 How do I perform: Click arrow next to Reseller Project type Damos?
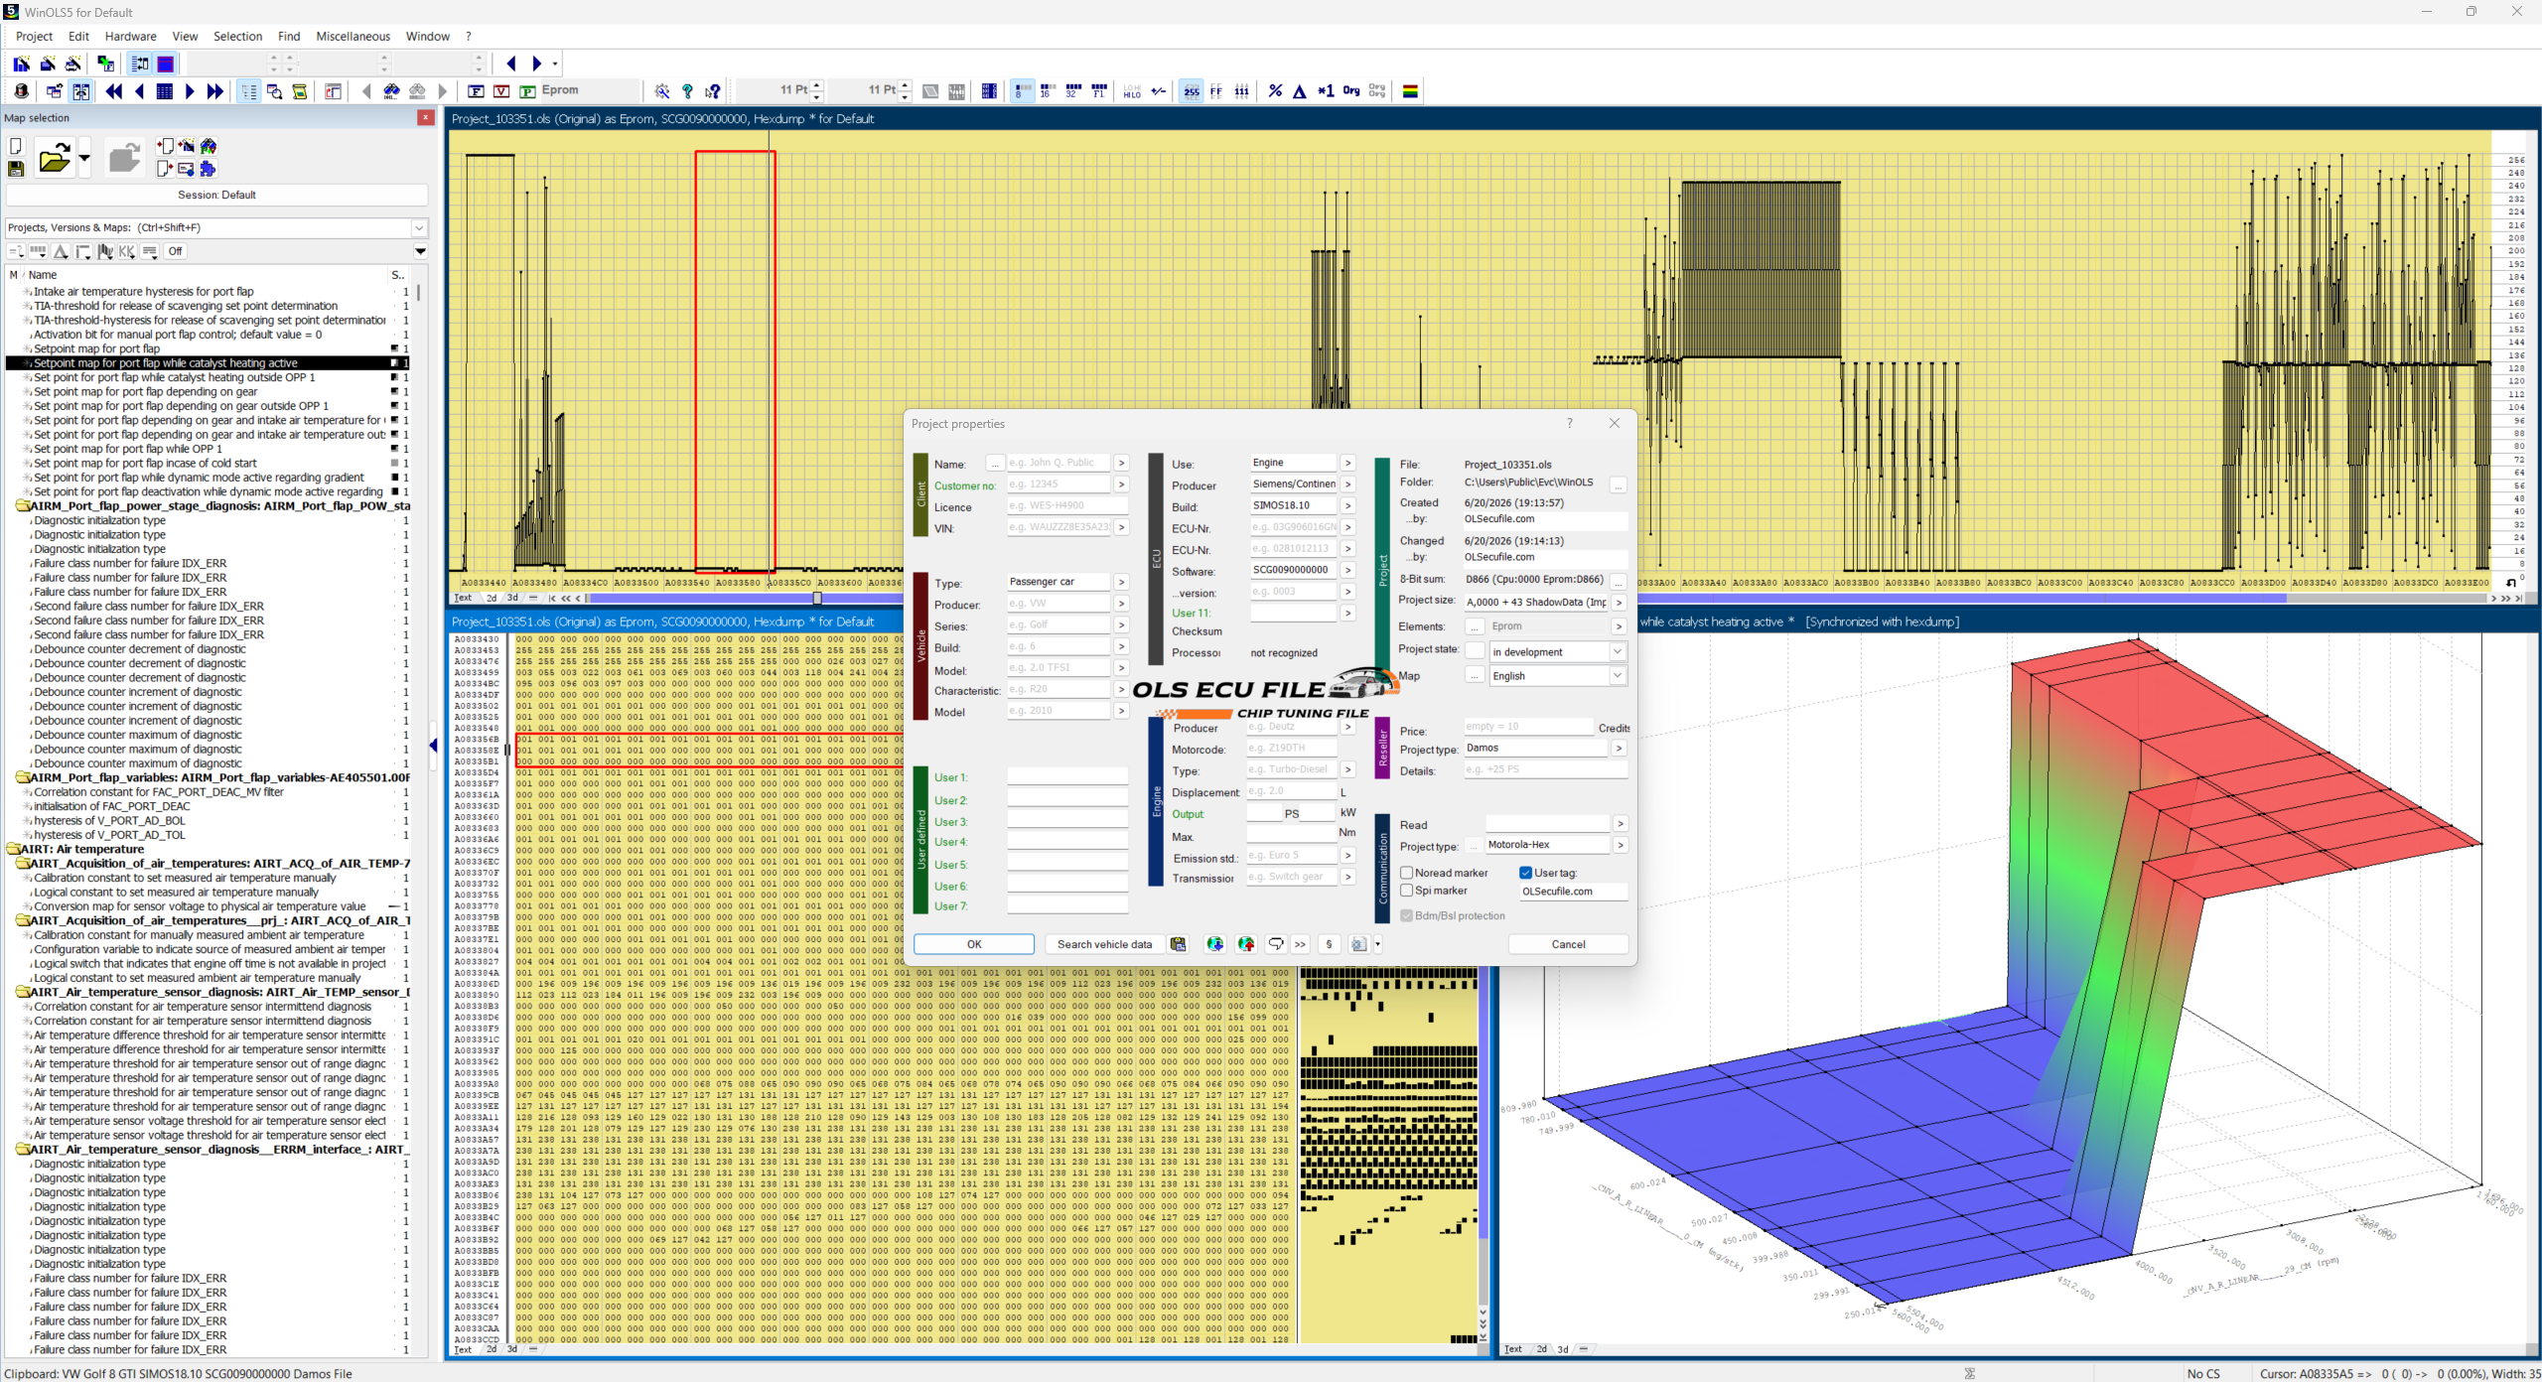[x=1620, y=748]
